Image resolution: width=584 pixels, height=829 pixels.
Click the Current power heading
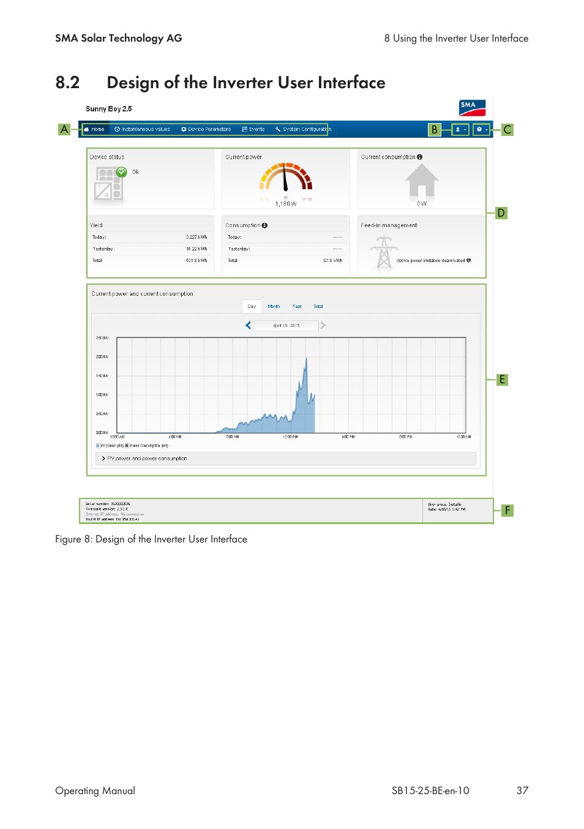[244, 157]
